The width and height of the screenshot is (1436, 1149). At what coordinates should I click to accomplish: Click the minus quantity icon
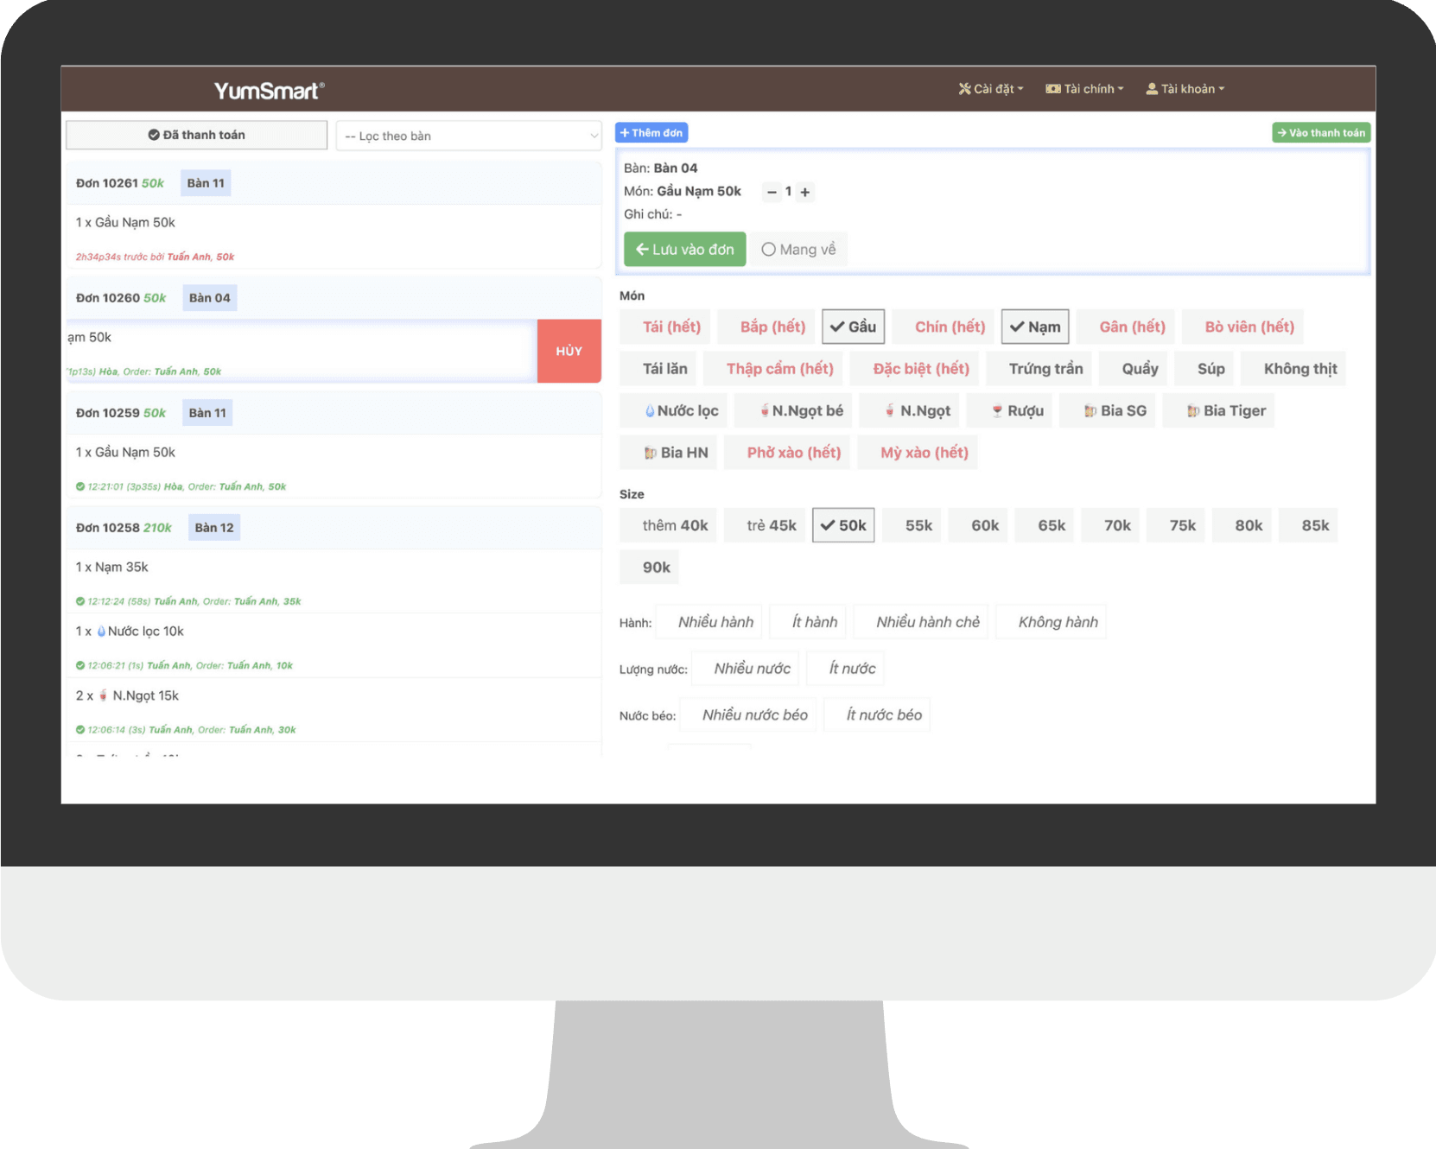pos(772,193)
